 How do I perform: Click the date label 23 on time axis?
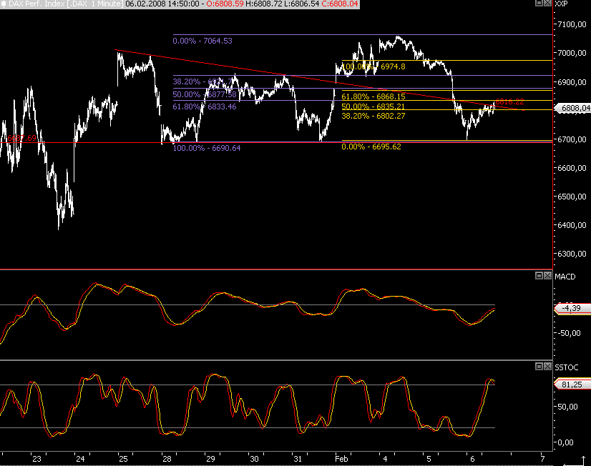(36, 459)
